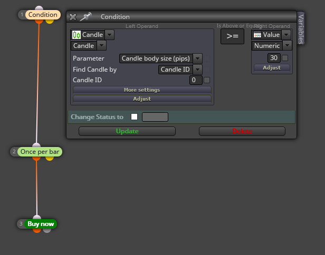Click the green Update button

(x=127, y=131)
